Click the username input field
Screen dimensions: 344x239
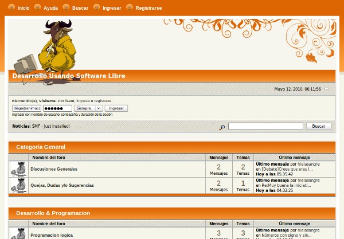(27, 108)
